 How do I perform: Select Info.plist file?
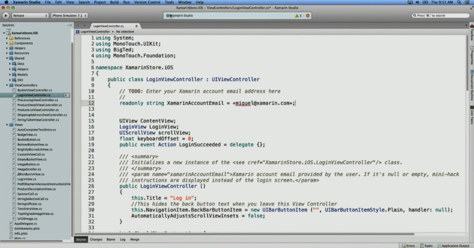click(21, 234)
